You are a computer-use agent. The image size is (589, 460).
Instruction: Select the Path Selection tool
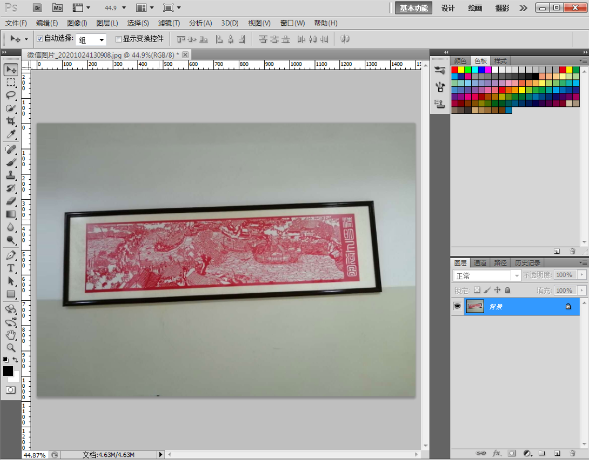pos(11,281)
